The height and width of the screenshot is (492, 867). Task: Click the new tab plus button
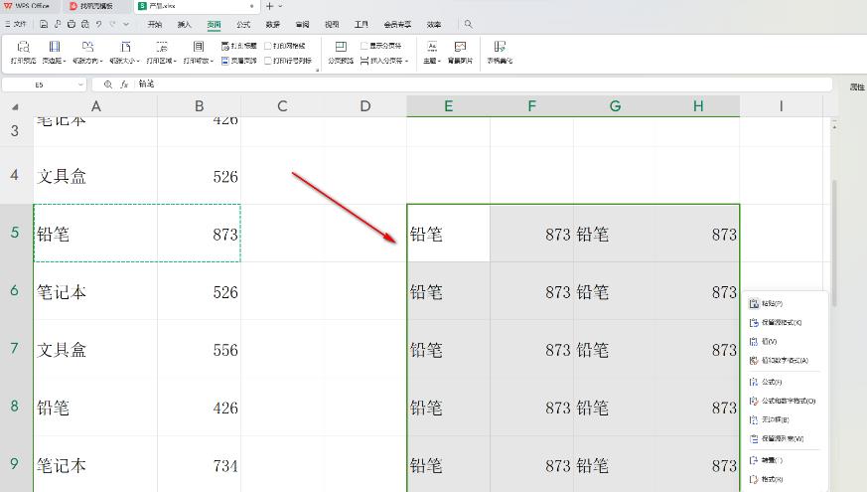[269, 6]
